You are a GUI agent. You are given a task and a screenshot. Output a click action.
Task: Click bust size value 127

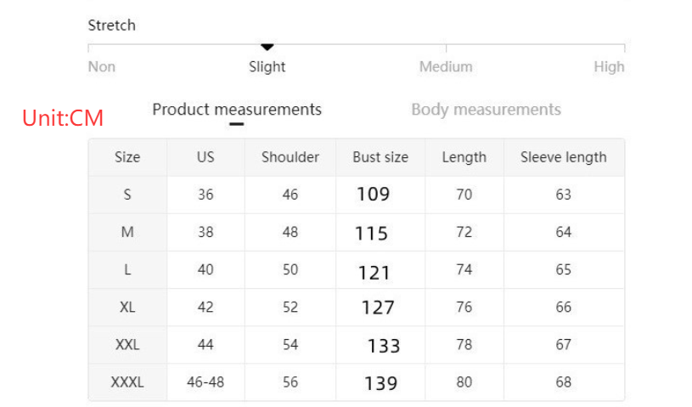[378, 308]
